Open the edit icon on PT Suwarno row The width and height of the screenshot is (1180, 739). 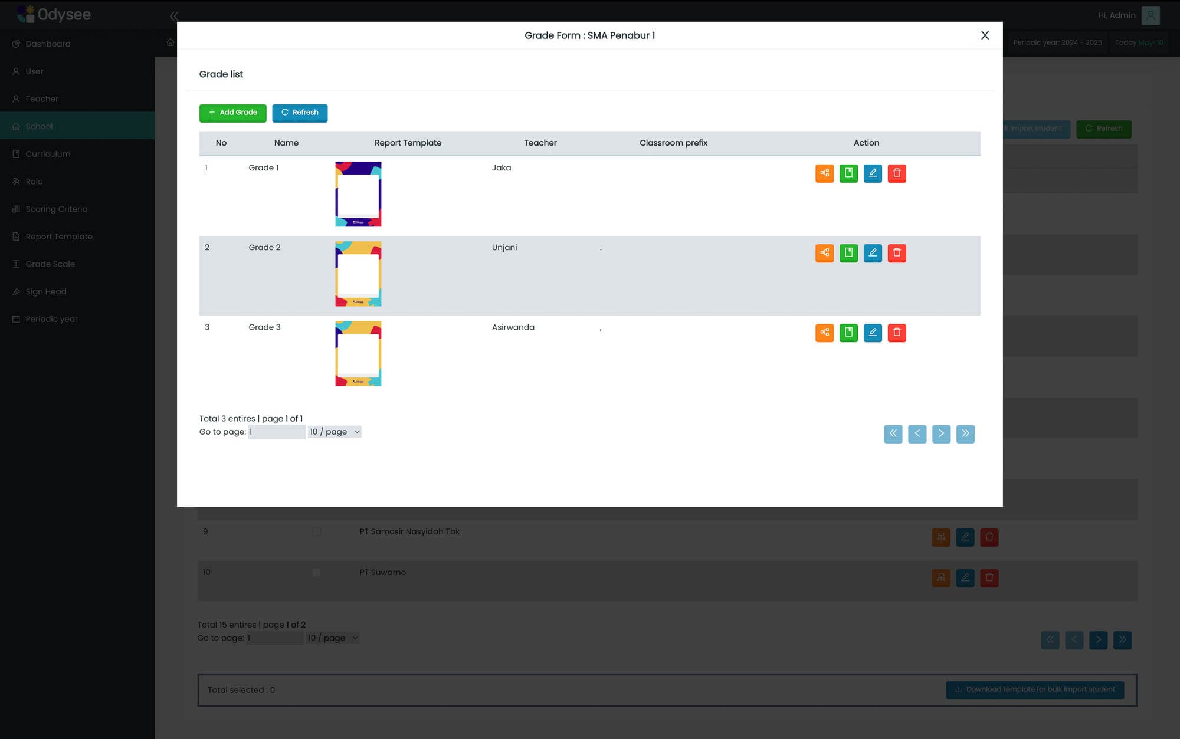pyautogui.click(x=965, y=578)
